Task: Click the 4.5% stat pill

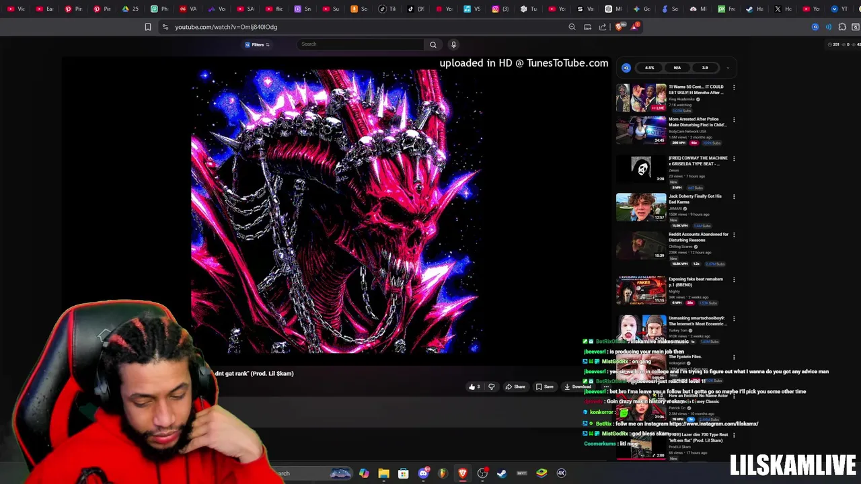Action: coord(650,68)
